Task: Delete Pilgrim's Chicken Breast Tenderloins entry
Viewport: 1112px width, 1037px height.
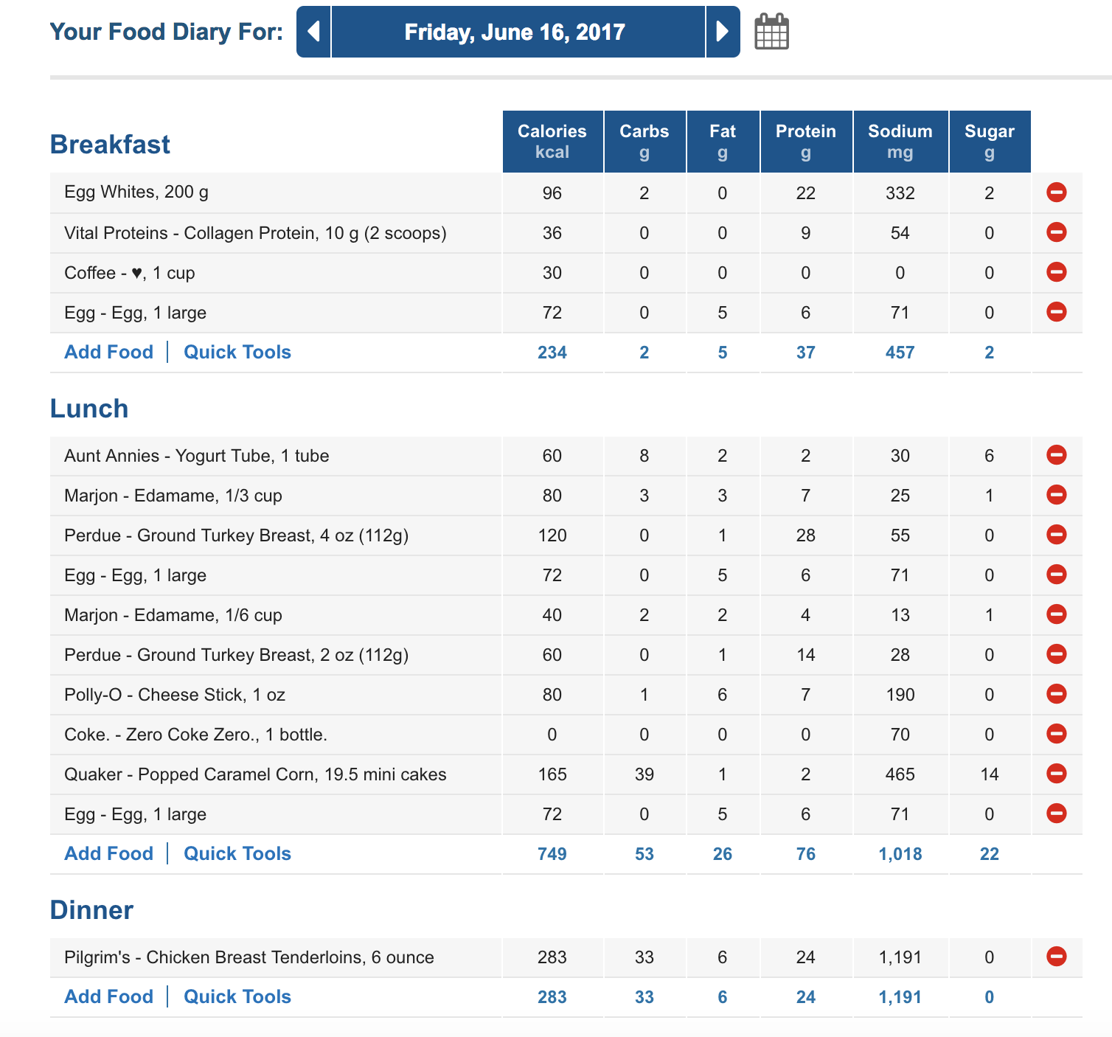Action: point(1056,957)
